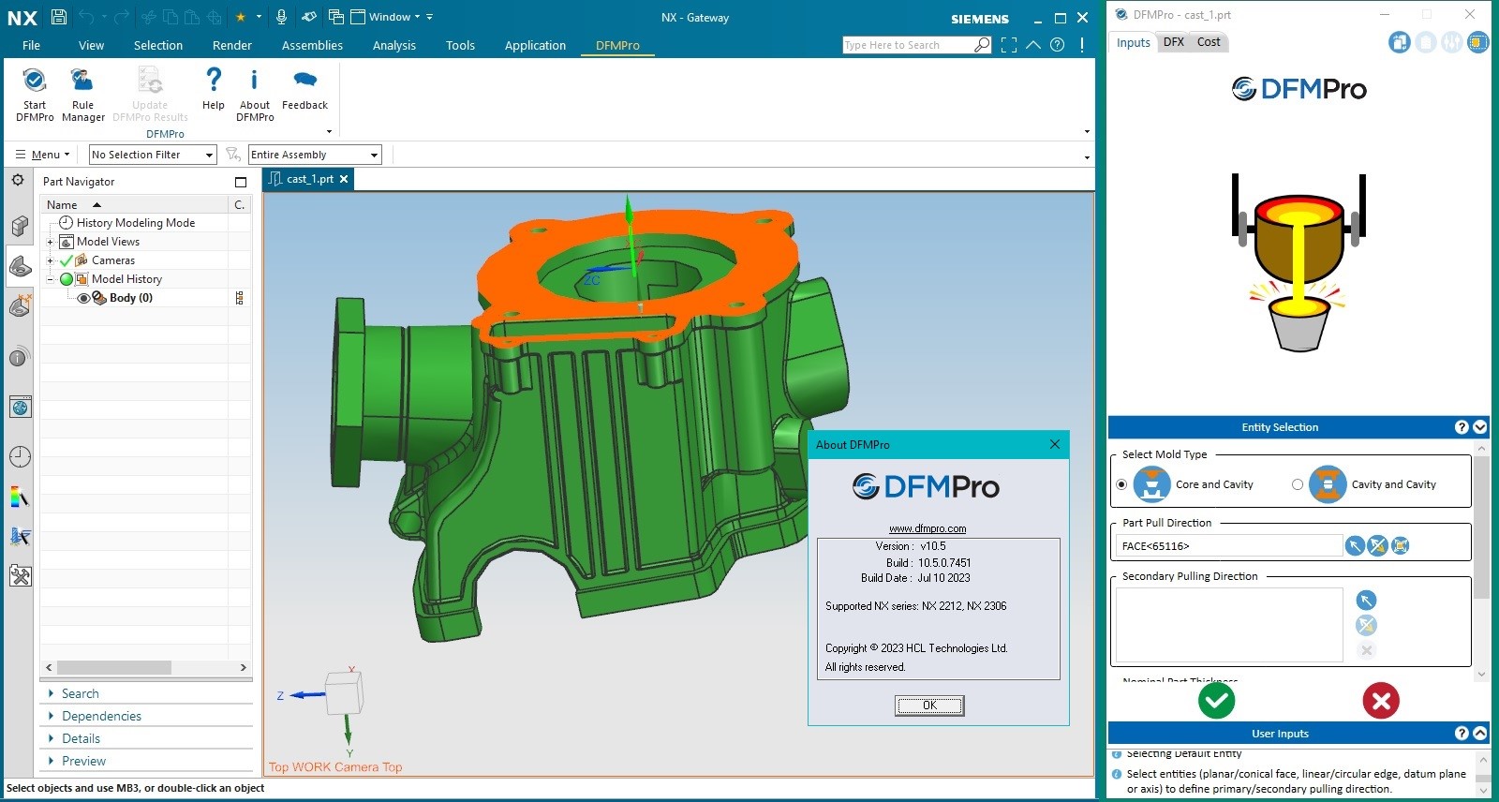Open the Part Navigator settings gear
This screenshot has height=802, width=1499.
coord(18,180)
